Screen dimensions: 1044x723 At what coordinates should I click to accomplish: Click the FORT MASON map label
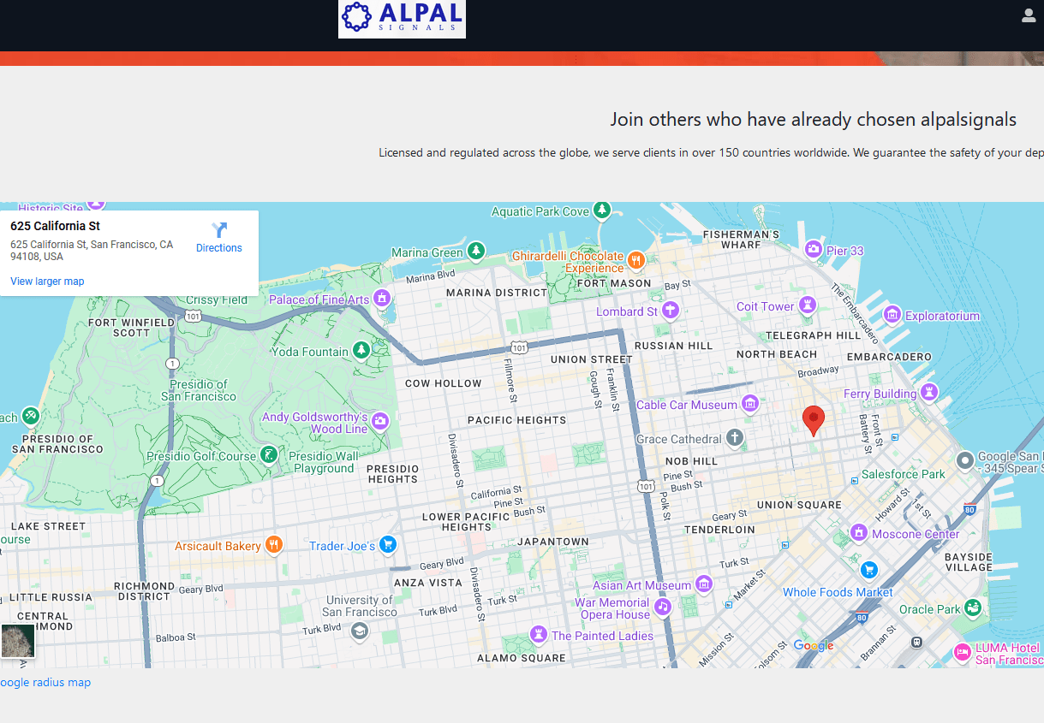[614, 283]
